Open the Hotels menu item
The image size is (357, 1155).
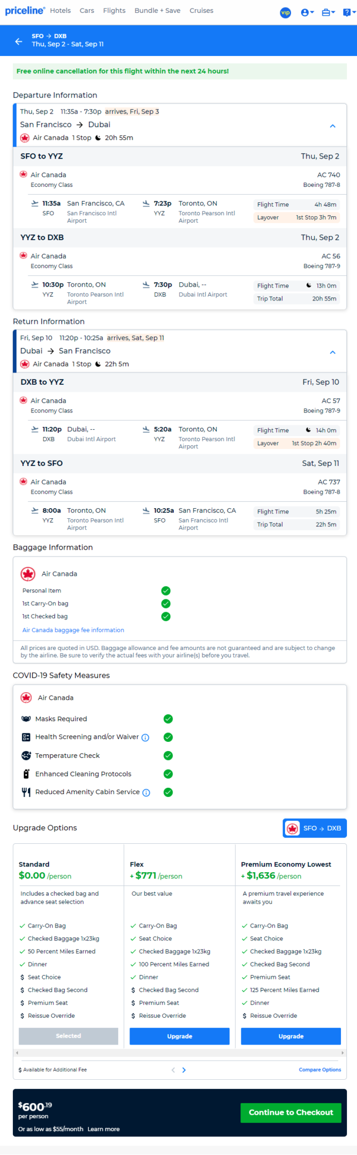(x=60, y=11)
